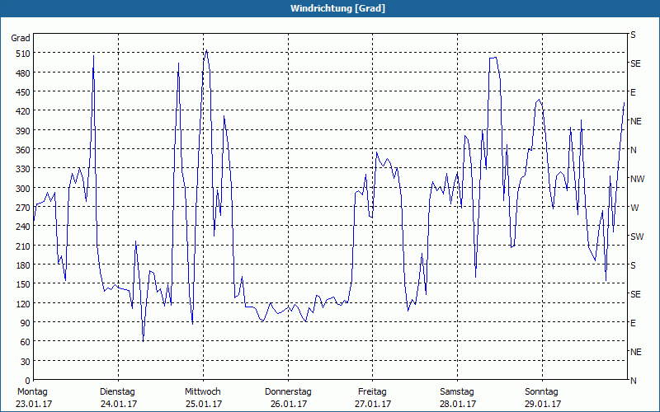Viewport: 660px width, 412px height.
Task: Click the 27.01.17 date label
Action: [374, 404]
